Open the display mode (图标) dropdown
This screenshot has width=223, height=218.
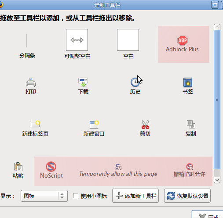pyautogui.click(x=44, y=196)
